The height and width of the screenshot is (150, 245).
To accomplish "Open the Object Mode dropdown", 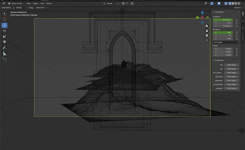I will (16, 3).
